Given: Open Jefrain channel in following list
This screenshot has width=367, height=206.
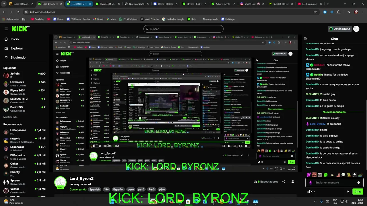Looking at the screenshot, I should pyautogui.click(x=24, y=75).
